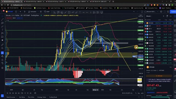This screenshot has width=176, height=99.
Task: Set the 1D time range
Action: pos(7,93)
